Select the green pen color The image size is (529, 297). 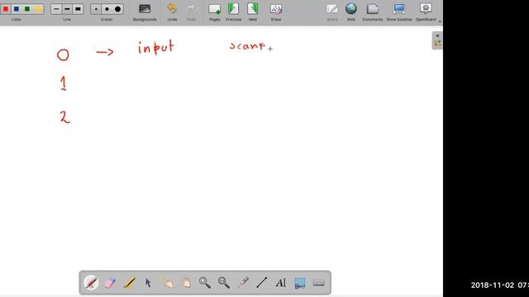coord(27,9)
